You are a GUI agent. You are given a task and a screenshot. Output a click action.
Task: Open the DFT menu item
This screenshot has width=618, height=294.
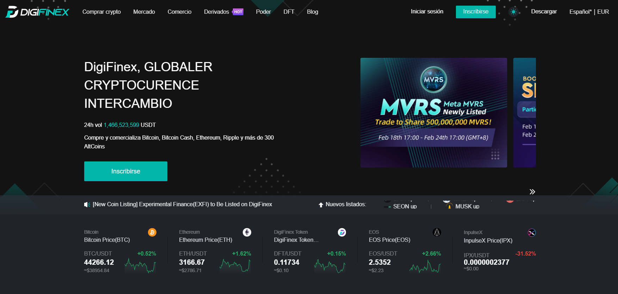(x=289, y=12)
